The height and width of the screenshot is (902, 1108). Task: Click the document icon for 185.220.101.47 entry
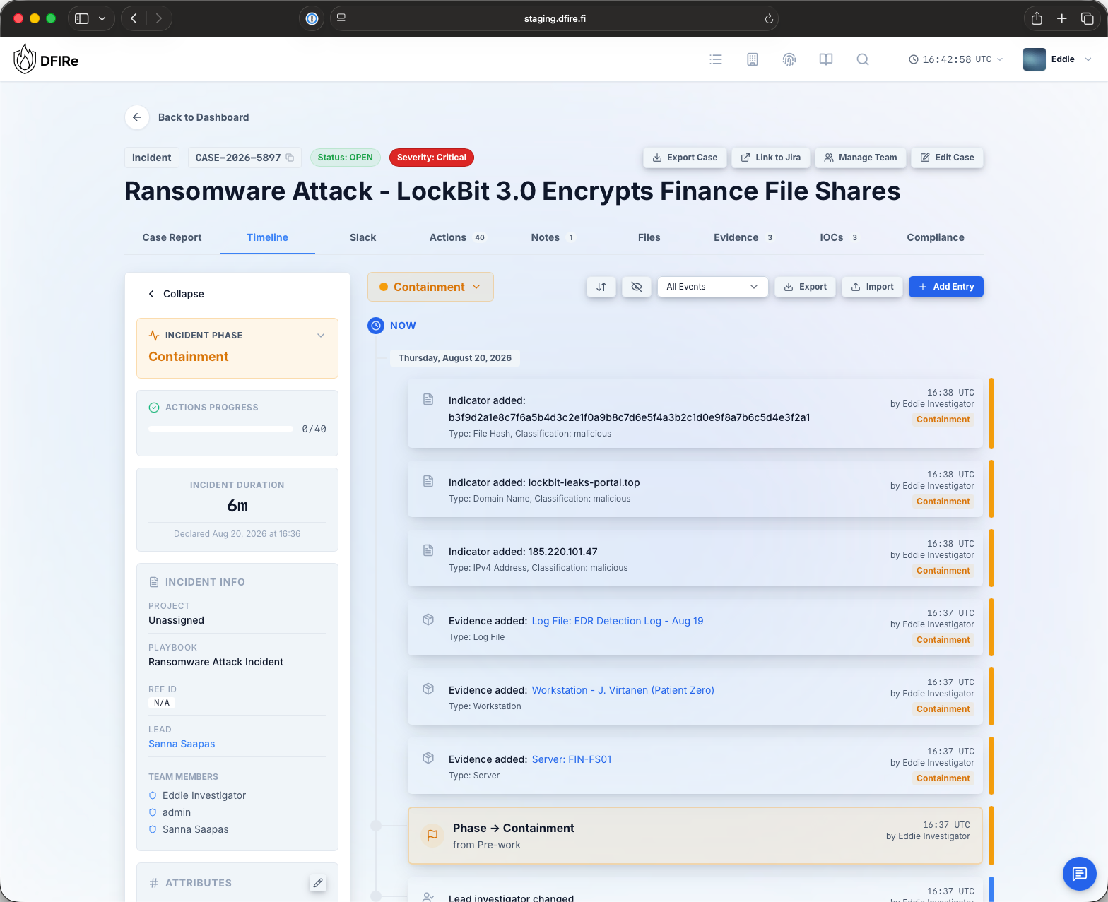(x=428, y=550)
